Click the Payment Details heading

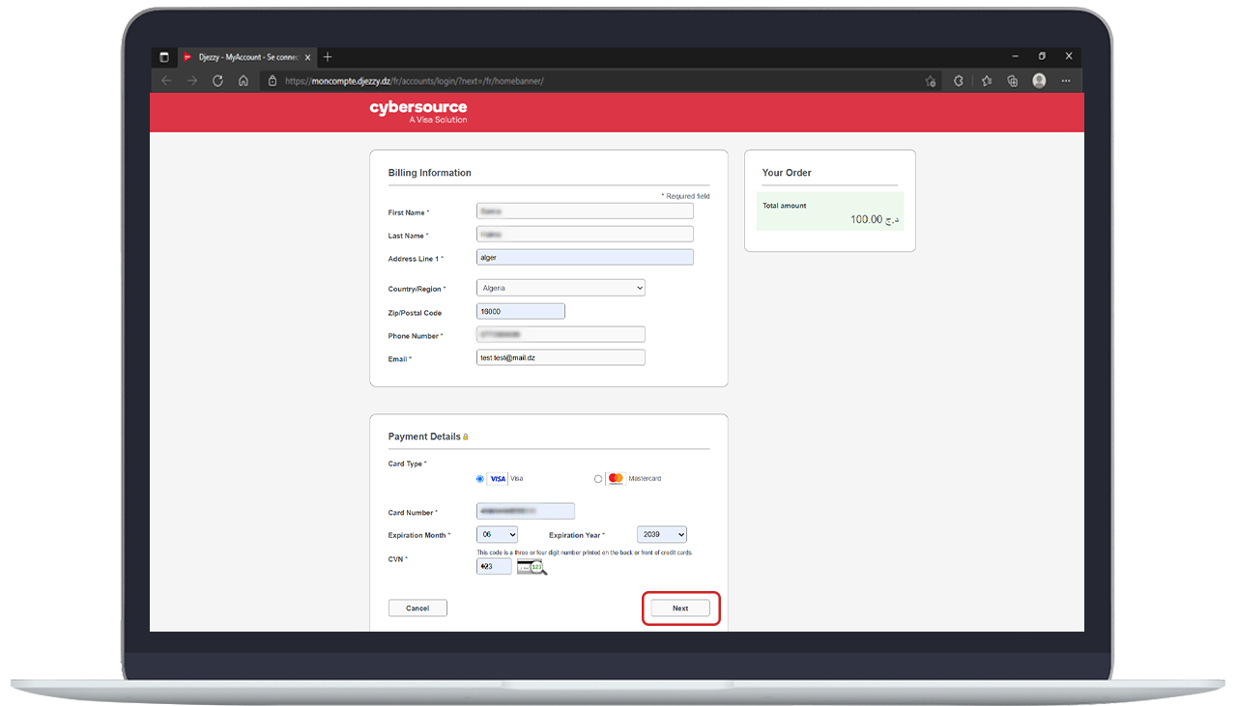(x=424, y=437)
